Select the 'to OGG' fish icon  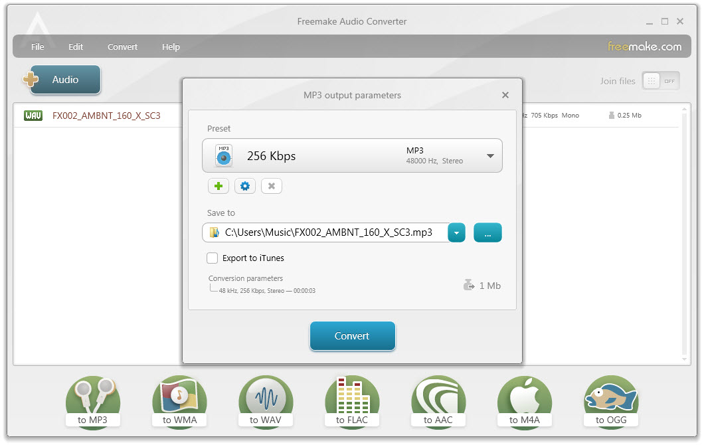pos(610,397)
